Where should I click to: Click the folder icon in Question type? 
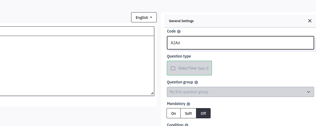click(173, 68)
